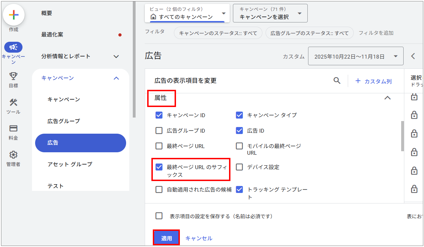Select the キャンペーン megaphone icon in sidebar
The height and width of the screenshot is (247, 424).
pos(13,47)
